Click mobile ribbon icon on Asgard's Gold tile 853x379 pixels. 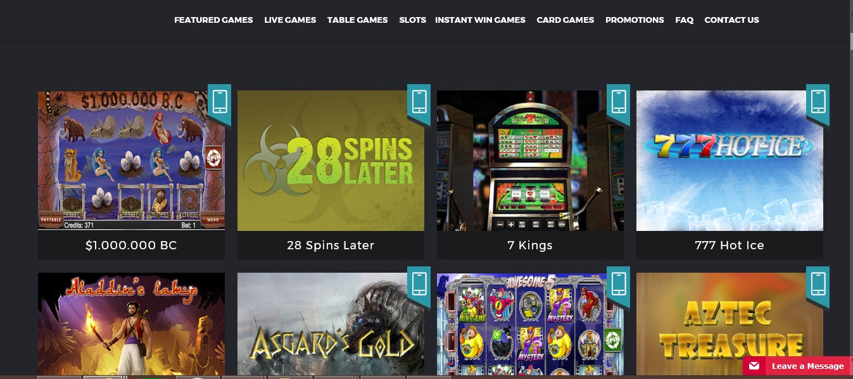pos(419,285)
